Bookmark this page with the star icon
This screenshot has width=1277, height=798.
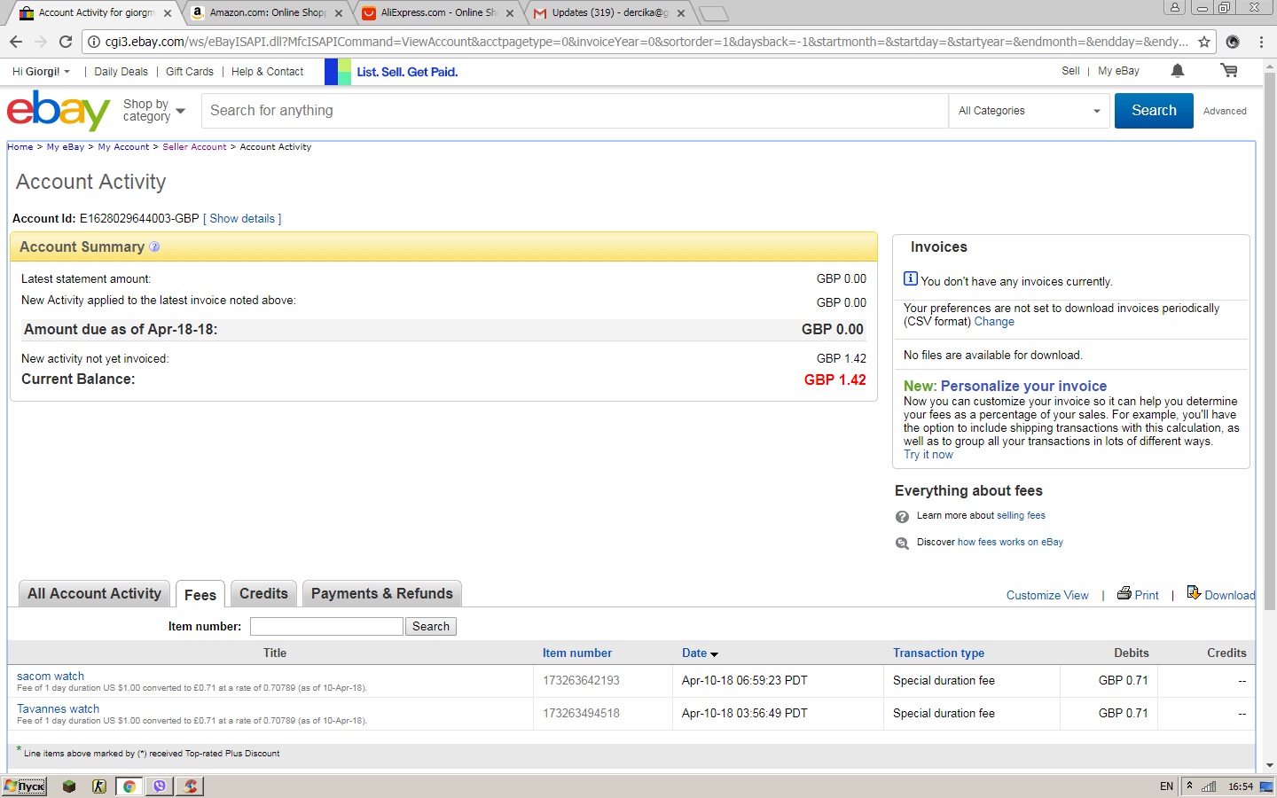(x=1204, y=42)
